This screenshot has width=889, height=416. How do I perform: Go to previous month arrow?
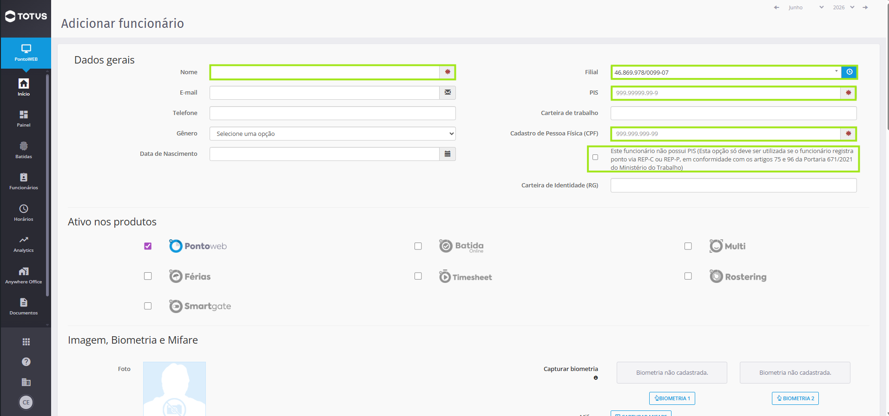point(777,7)
